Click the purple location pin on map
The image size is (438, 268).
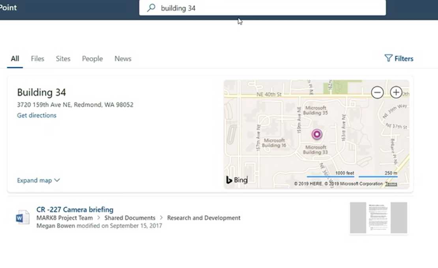[x=316, y=134]
